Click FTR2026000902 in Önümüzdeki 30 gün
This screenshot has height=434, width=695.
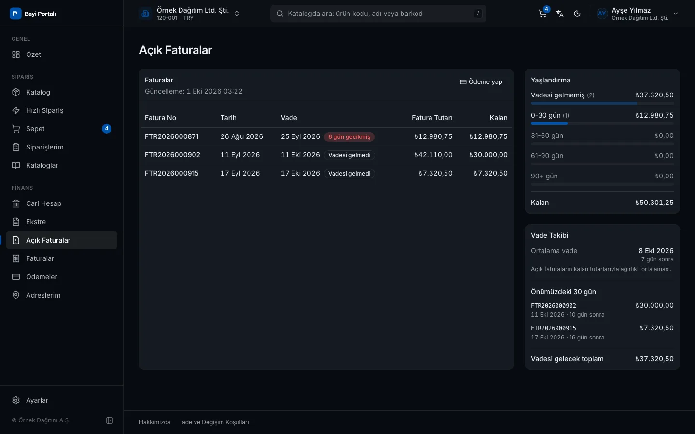click(554, 306)
